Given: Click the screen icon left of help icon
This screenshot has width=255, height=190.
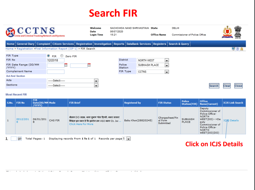Looking at the screenshot, I should [233, 49].
